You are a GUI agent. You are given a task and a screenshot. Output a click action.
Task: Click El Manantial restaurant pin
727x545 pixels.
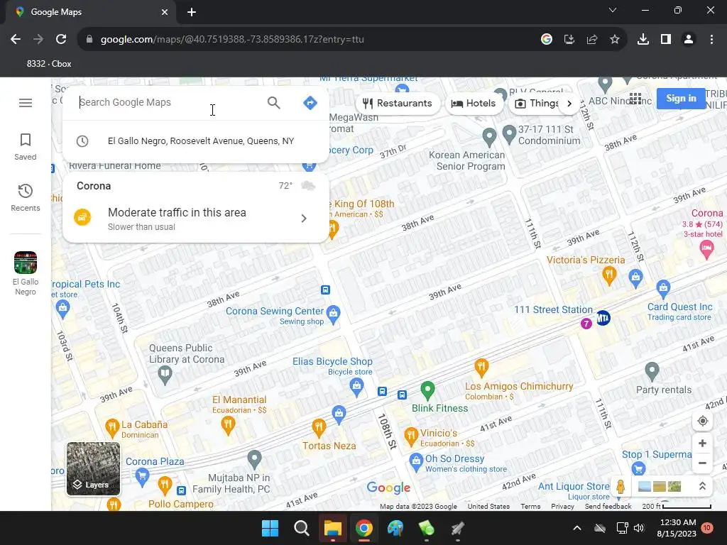click(x=228, y=425)
